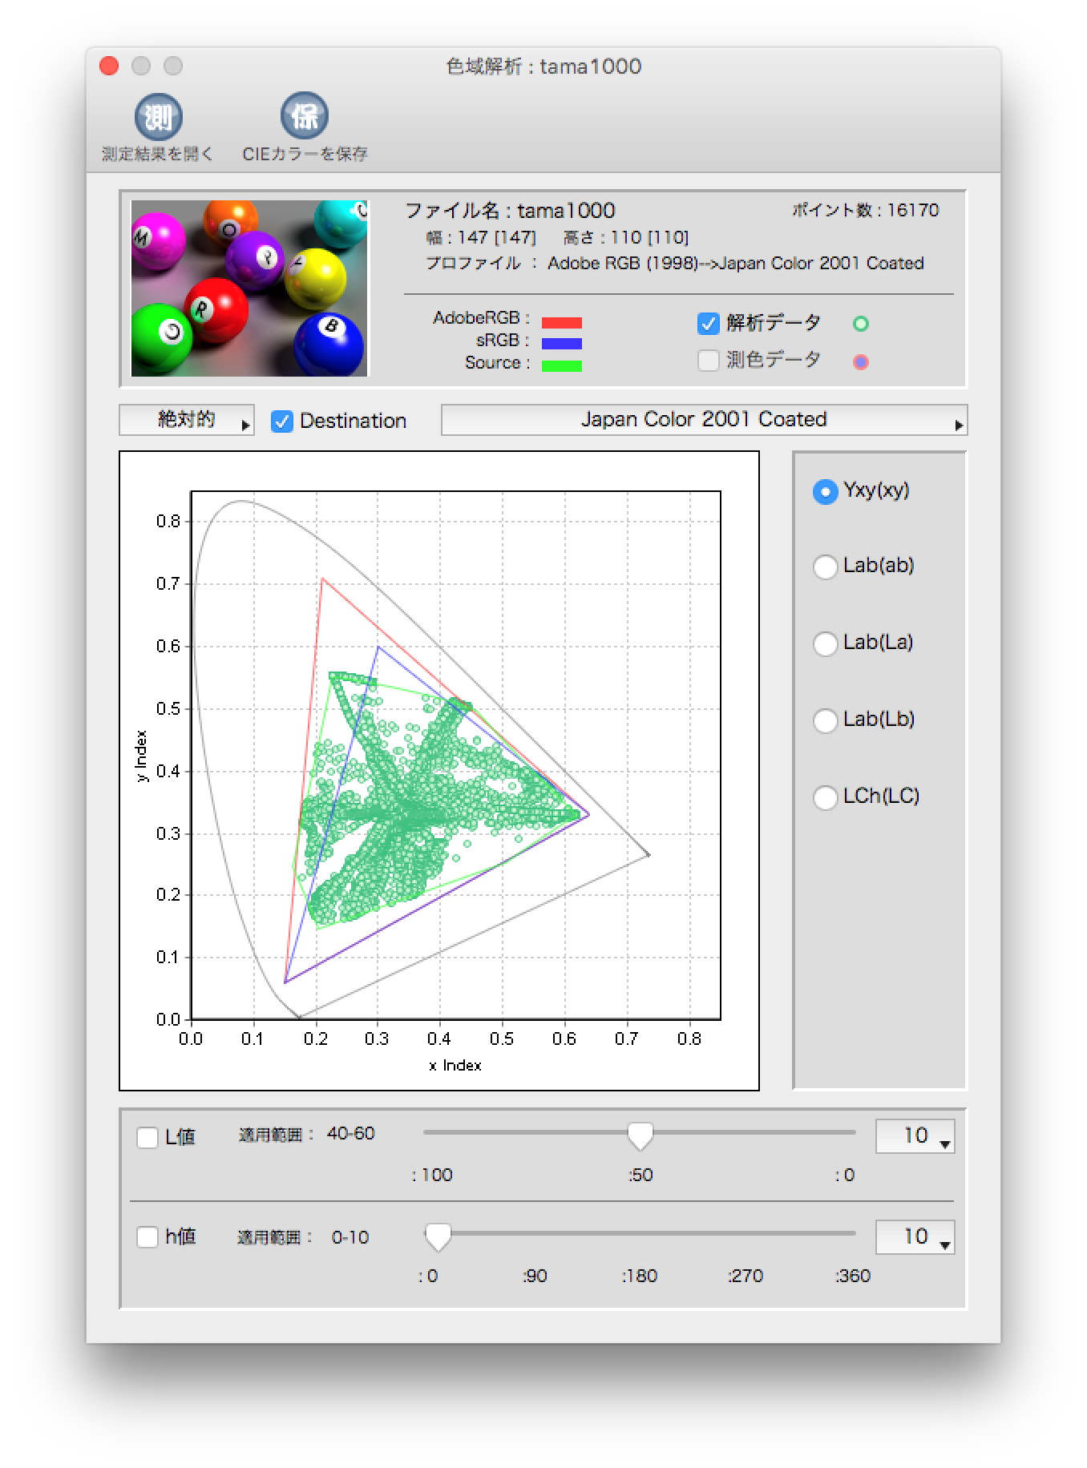Click the AdobeRGB red color swatch

tap(562, 323)
